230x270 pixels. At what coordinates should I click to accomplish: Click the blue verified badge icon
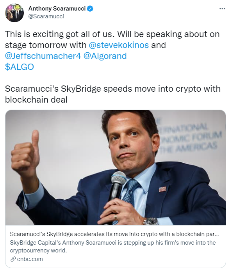[90, 9]
